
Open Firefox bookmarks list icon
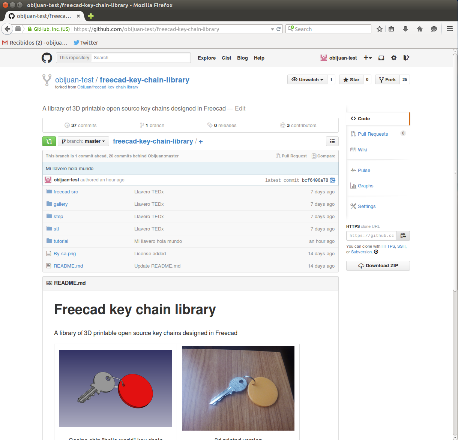tap(391, 29)
